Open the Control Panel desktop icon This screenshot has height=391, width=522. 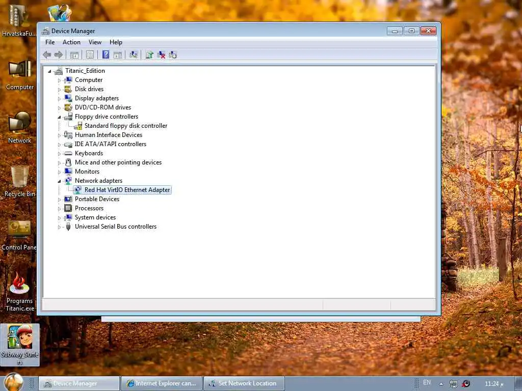click(19, 235)
